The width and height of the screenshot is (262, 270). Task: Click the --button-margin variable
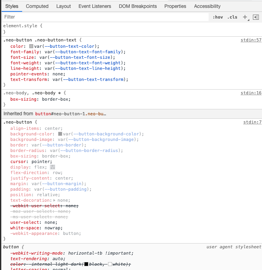coord(62,184)
